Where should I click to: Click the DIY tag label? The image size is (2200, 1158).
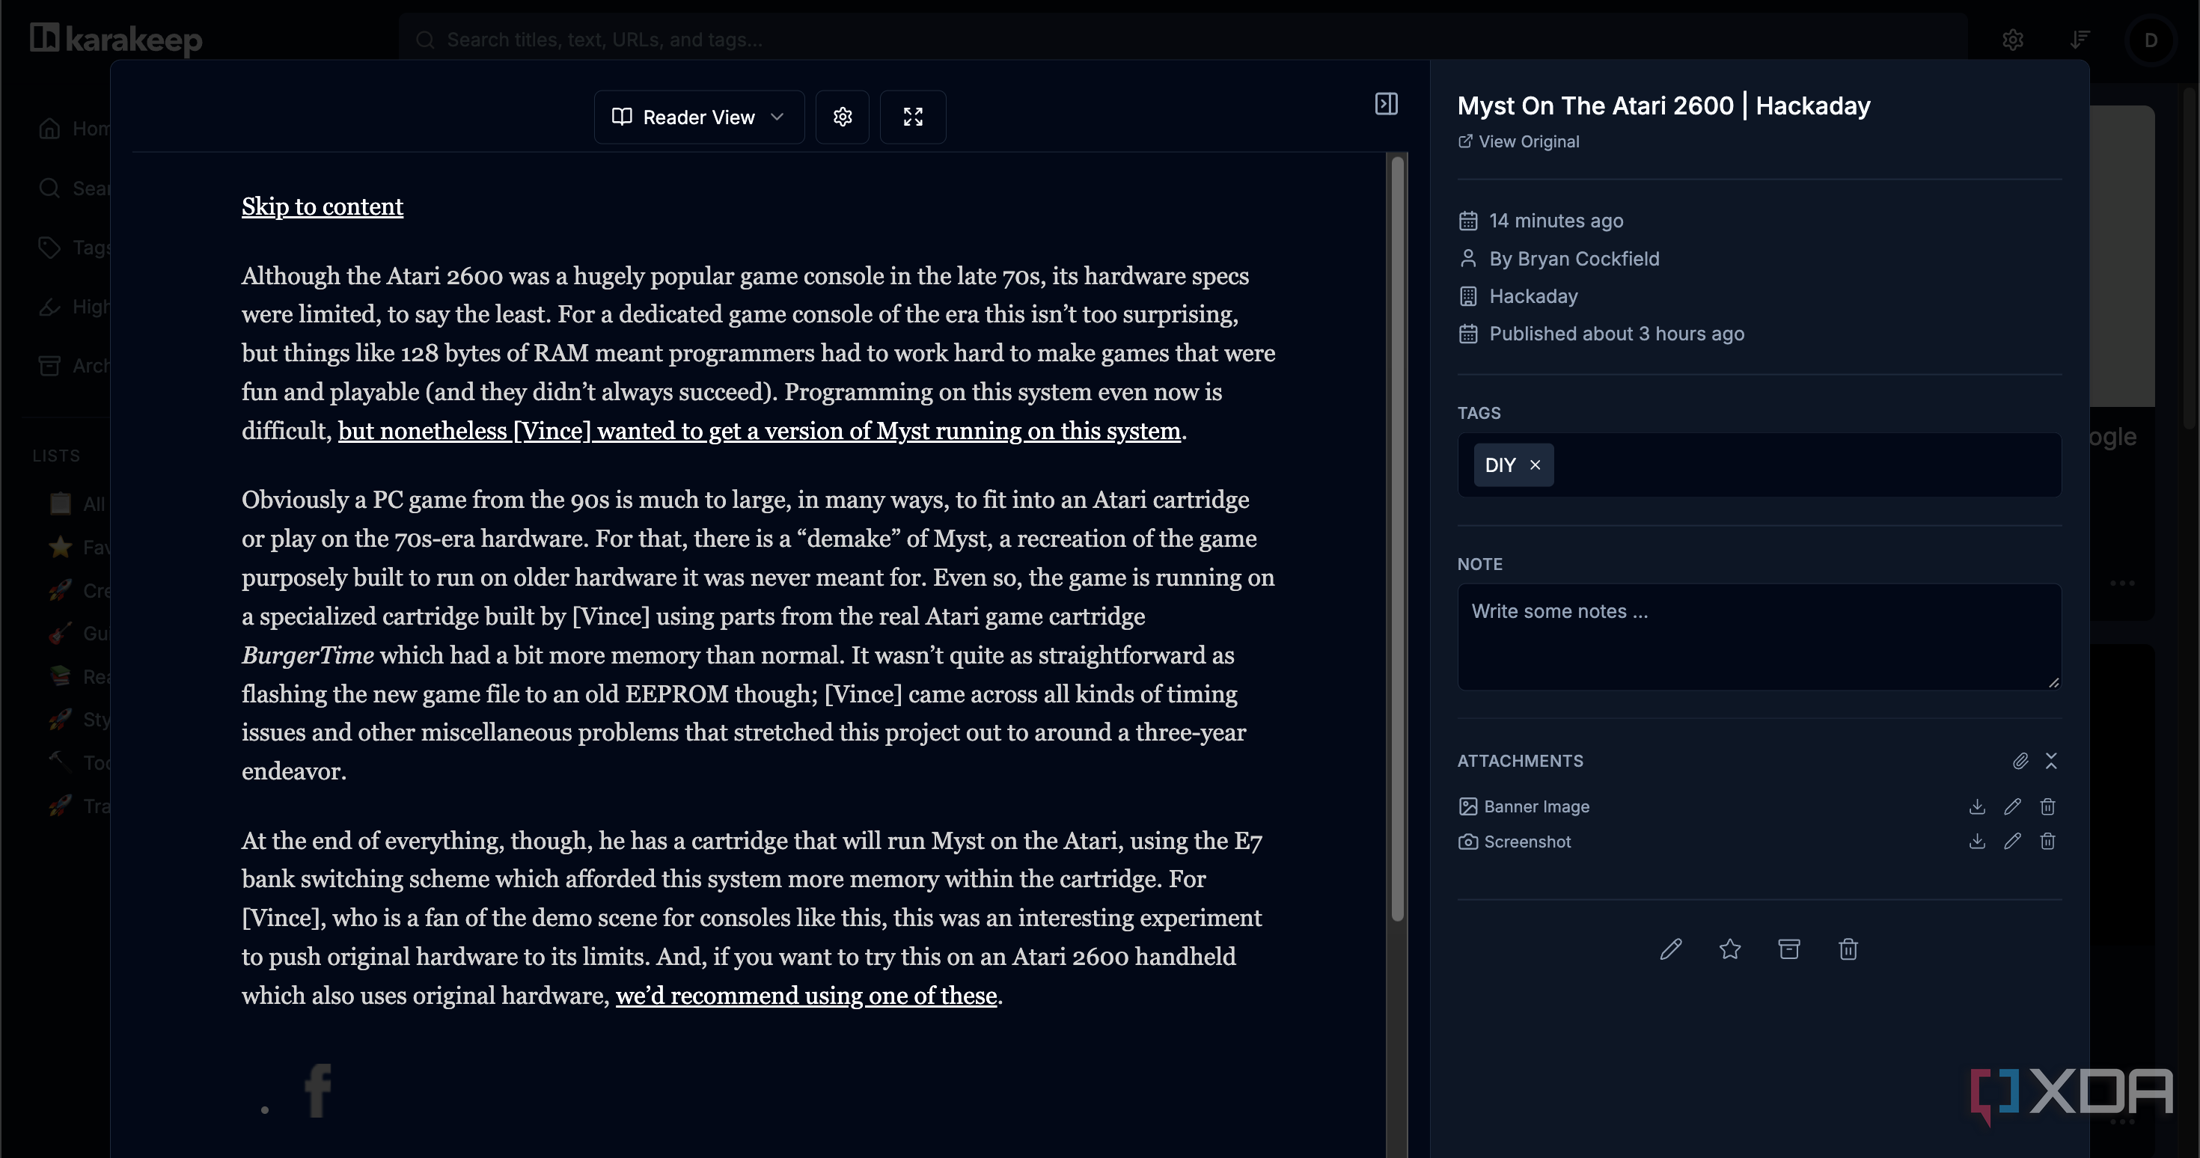coord(1500,465)
